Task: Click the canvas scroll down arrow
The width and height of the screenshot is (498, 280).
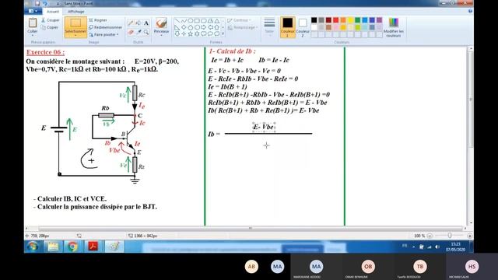Action: 471,223
